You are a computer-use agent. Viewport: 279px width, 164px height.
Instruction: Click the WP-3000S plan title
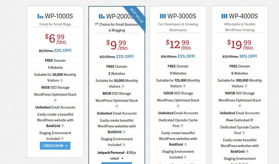tap(182, 16)
